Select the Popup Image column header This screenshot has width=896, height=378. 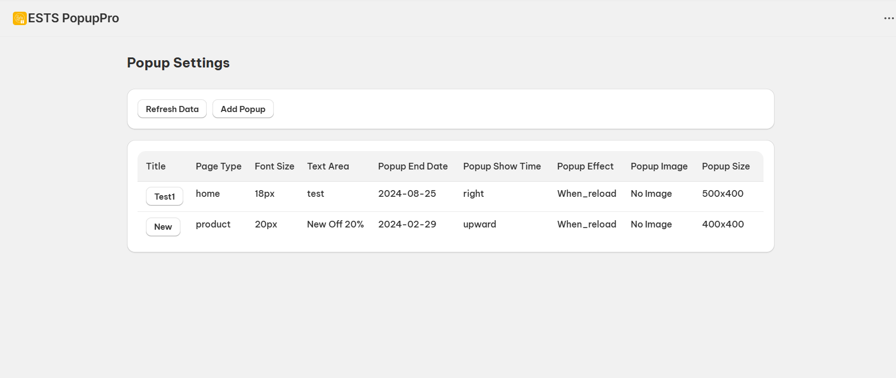659,166
